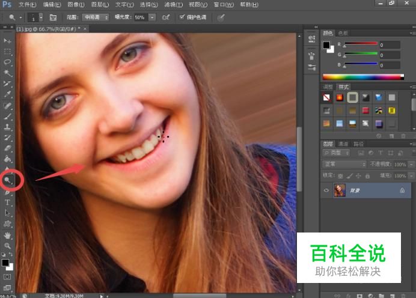416x298 pixels.
Task: Select the Lasso tool
Action: (7, 62)
